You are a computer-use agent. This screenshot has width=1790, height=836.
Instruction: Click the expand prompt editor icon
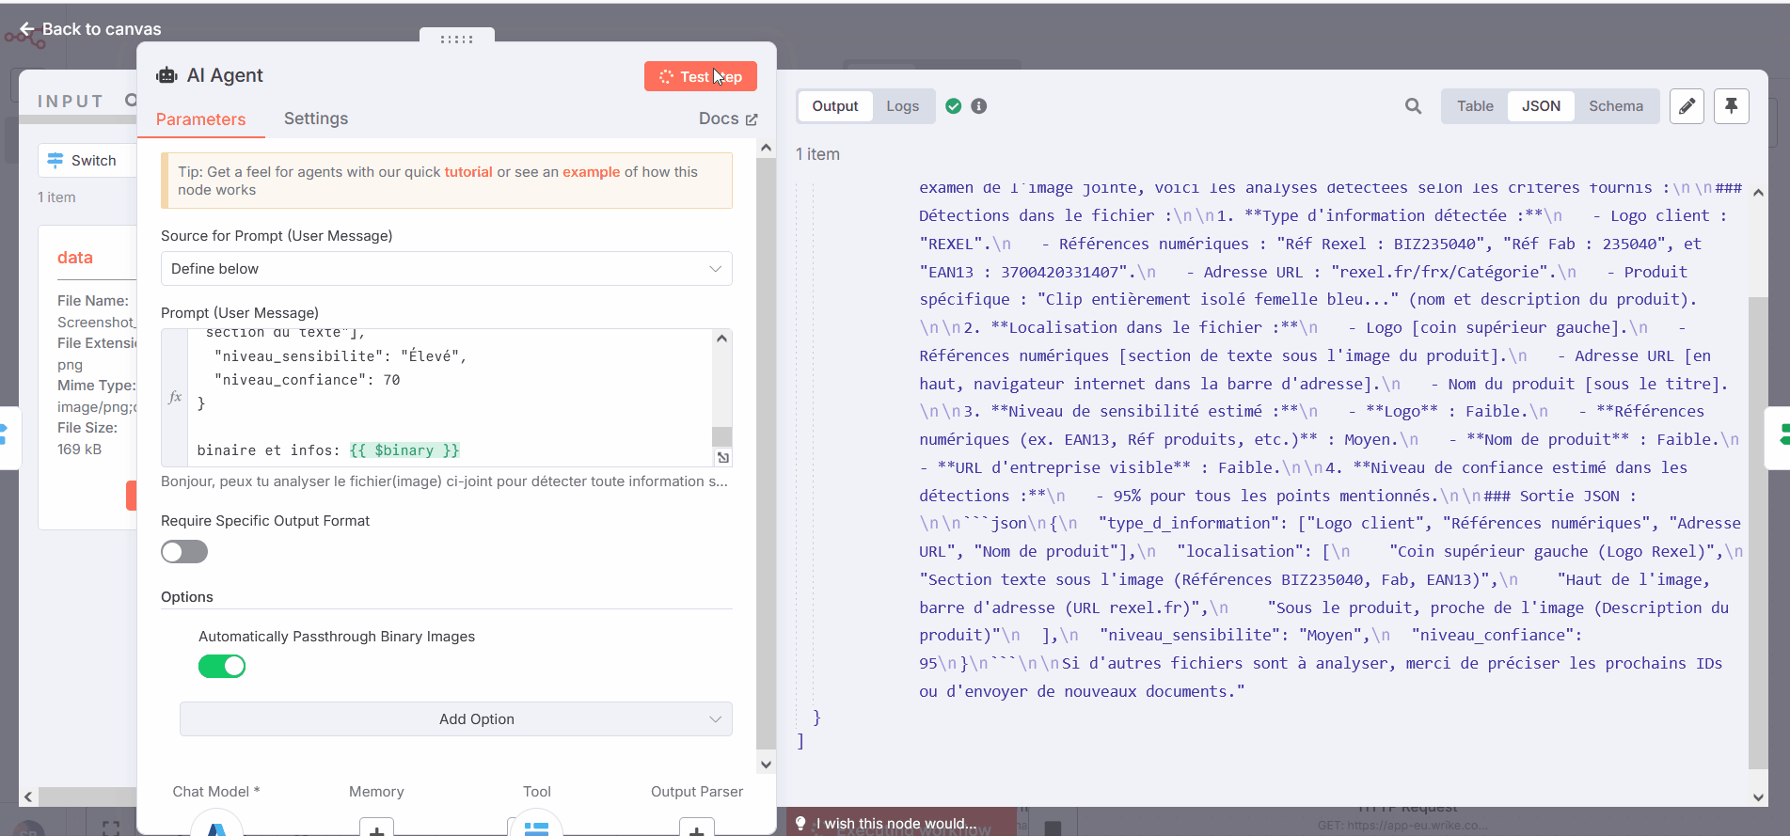[722, 458]
